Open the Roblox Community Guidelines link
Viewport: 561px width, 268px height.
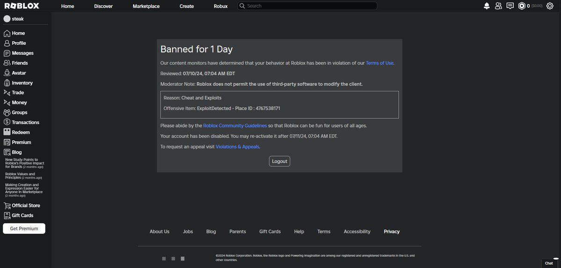pos(235,126)
